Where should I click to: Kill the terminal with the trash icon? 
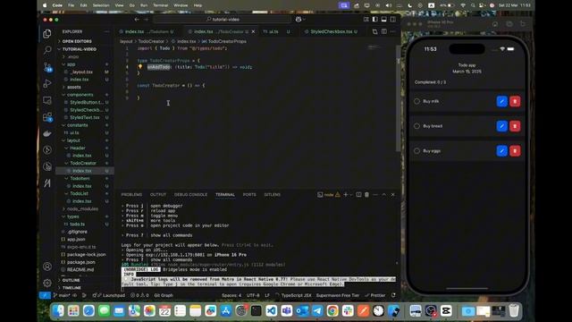(367, 195)
